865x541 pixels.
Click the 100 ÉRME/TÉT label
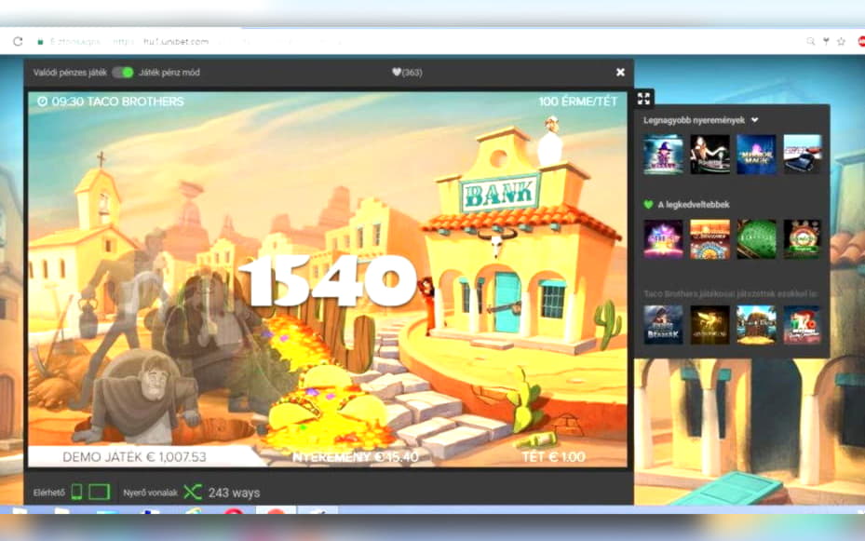click(577, 101)
